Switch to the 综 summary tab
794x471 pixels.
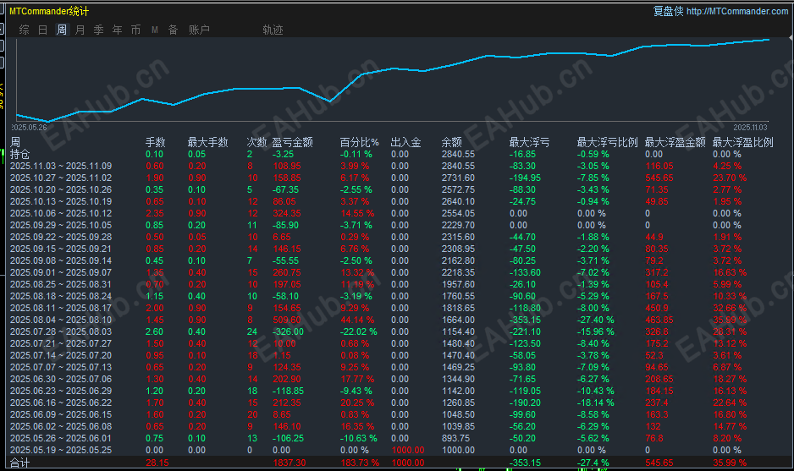pos(24,30)
